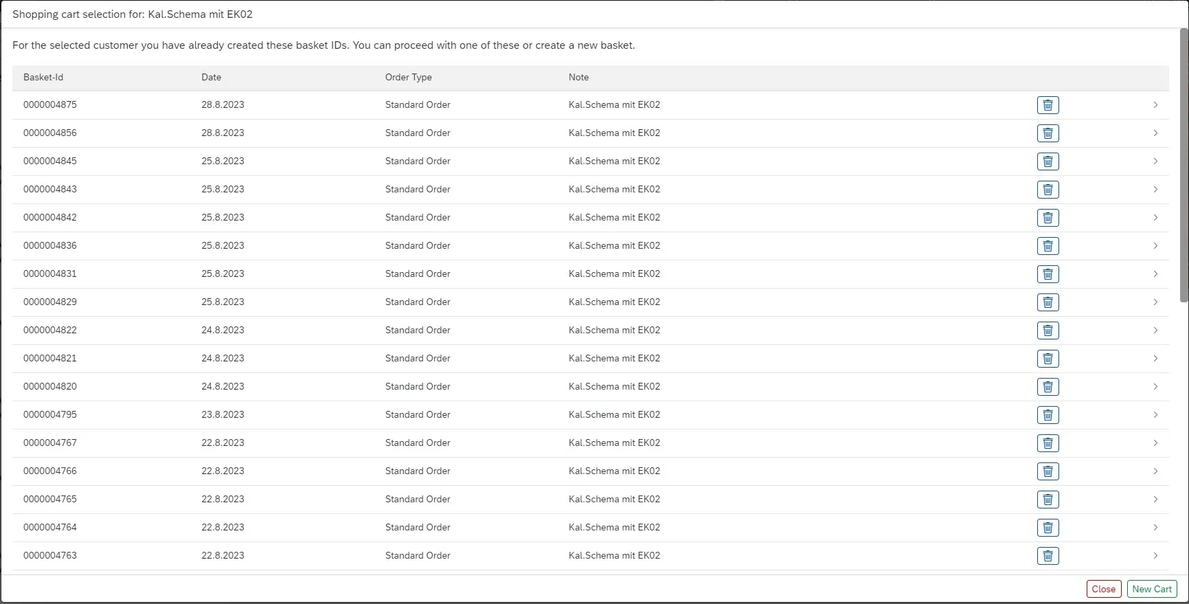The width and height of the screenshot is (1189, 604).
Task: Delete basket 0000004795 using its trash icon
Action: point(1048,415)
